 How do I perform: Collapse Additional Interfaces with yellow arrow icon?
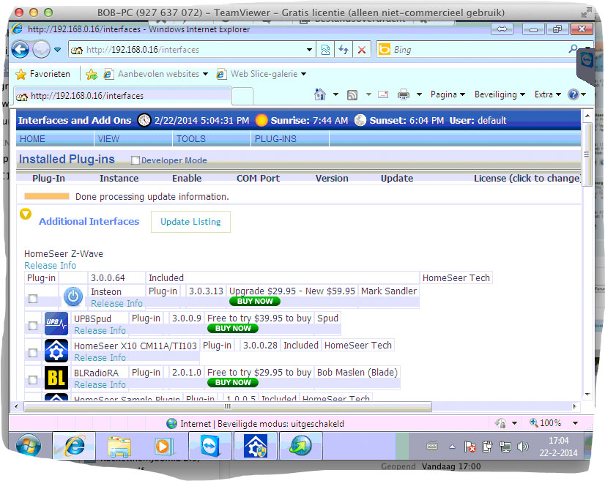26,214
